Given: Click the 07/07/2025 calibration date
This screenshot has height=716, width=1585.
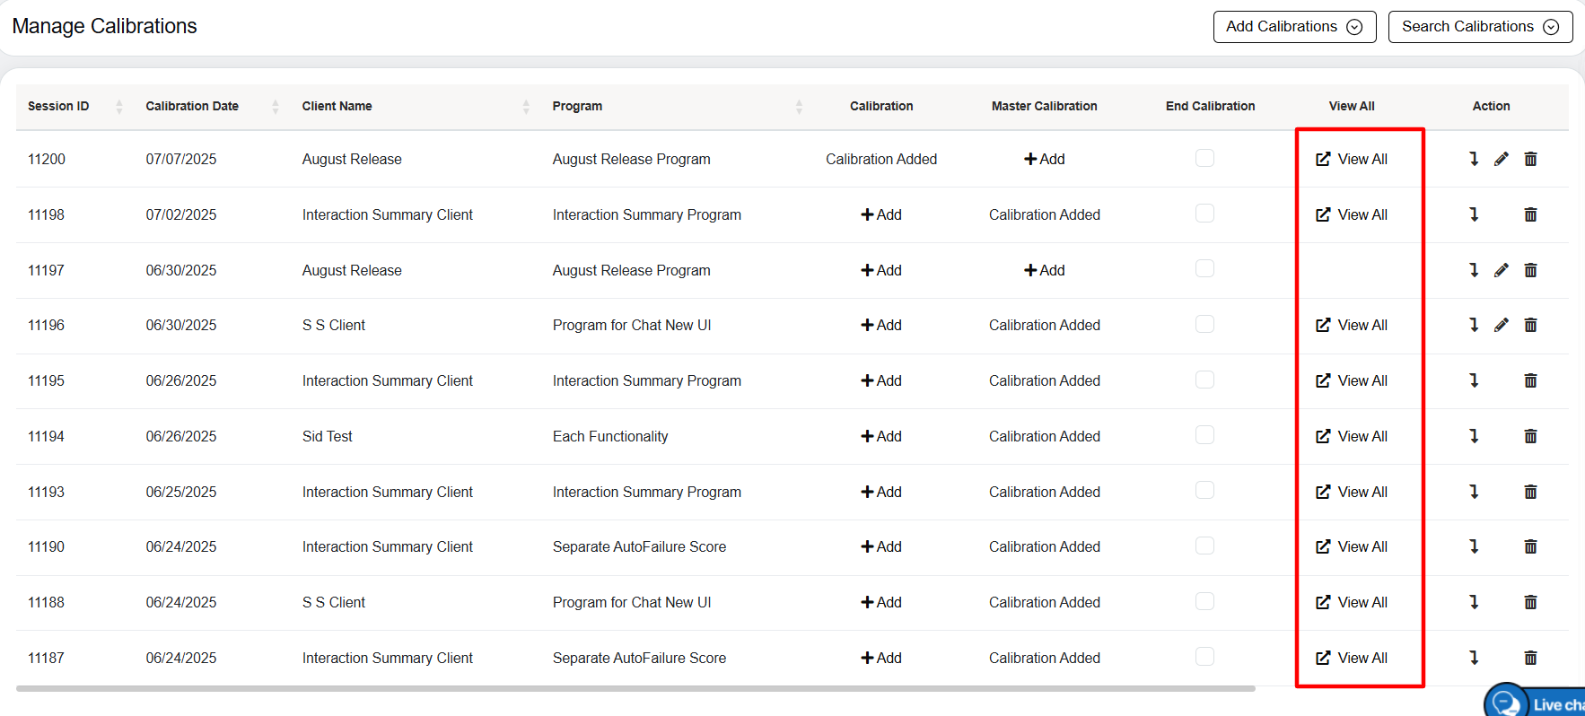Looking at the screenshot, I should 181,159.
